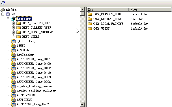This screenshot has width=172, height=107.
Task: Select the APPPLATFORM module icon
Action: coord(13,95)
